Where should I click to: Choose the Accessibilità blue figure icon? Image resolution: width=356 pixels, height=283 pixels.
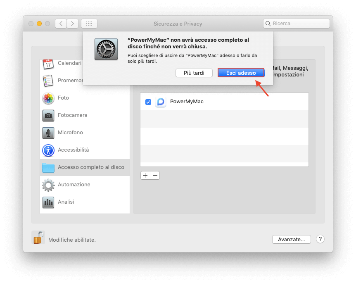pos(48,150)
